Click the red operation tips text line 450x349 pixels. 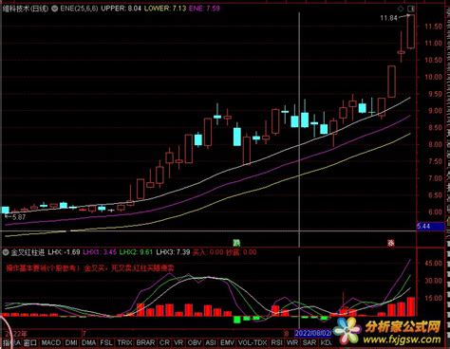pos(90,268)
